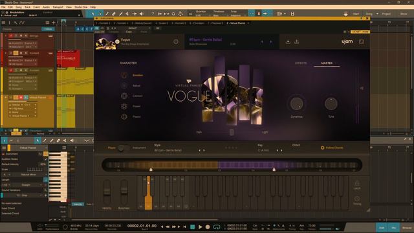Click the time position display 00002.01.01.00

(142, 226)
